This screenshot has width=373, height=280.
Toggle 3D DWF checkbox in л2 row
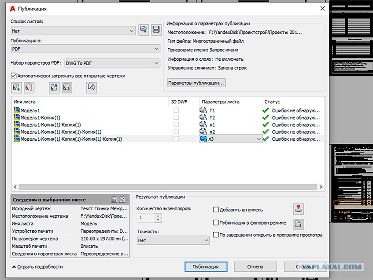[176, 131]
